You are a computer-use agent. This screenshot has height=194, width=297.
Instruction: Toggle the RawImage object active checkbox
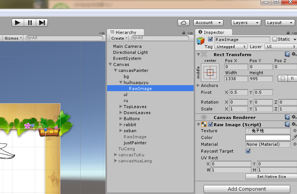point(210,39)
